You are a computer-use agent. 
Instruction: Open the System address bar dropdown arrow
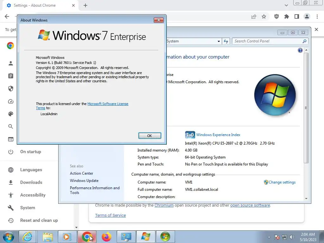pyautogui.click(x=219, y=41)
